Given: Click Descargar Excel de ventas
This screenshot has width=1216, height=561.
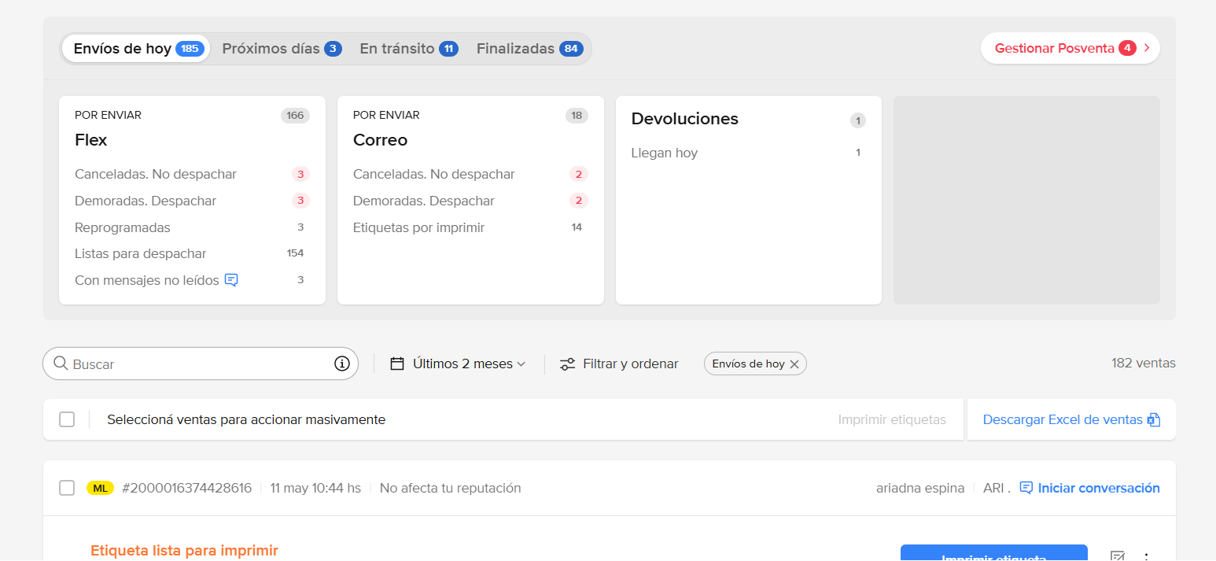Looking at the screenshot, I should coord(1071,419).
